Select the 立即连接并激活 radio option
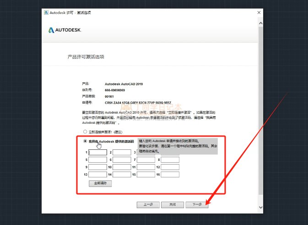308x225 pixels. point(85,132)
